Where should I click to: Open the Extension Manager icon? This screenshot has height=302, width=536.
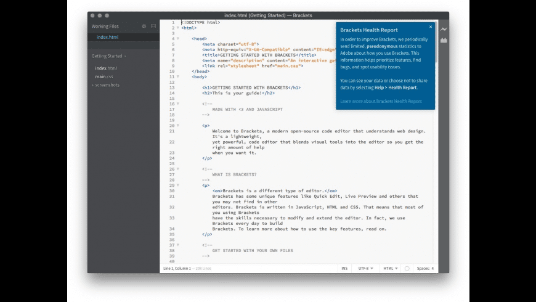pos(443,41)
